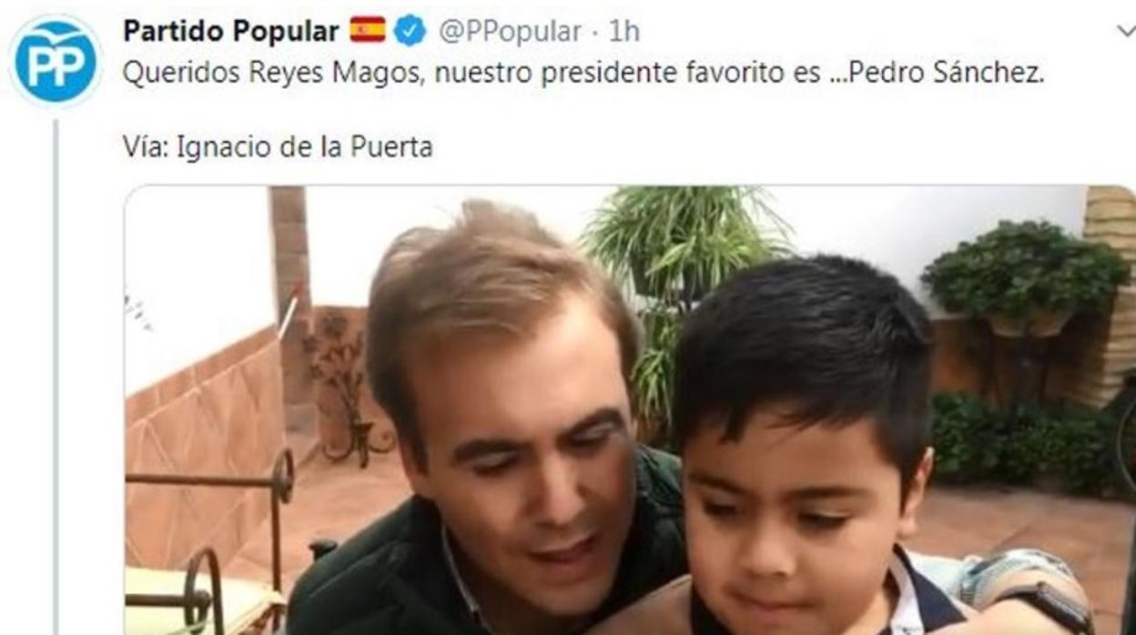Expand the tweet options chevron
The height and width of the screenshot is (635, 1136).
[x=1124, y=31]
